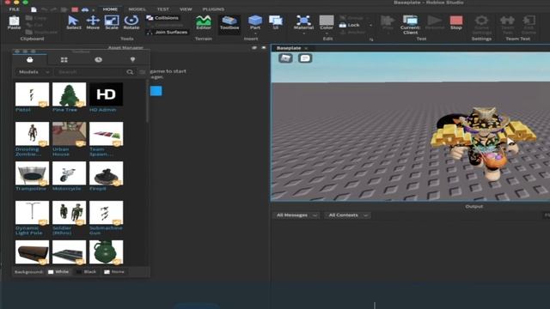Open the Marketplace tab in Toolbox
The width and height of the screenshot is (550, 309).
30,59
